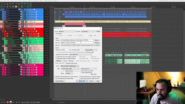Viewport: 185px width, 104px height.
Task: Click the Redo arrow in toolbar
Action: point(16,4)
